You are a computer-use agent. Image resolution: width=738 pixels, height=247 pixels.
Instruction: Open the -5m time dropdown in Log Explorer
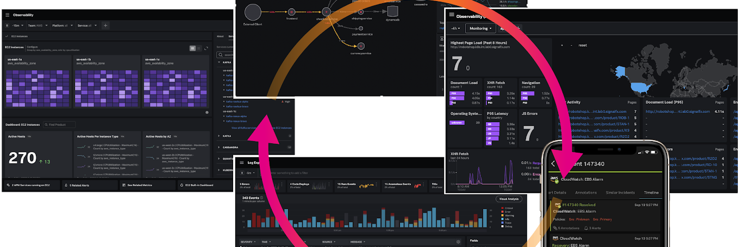(x=252, y=172)
